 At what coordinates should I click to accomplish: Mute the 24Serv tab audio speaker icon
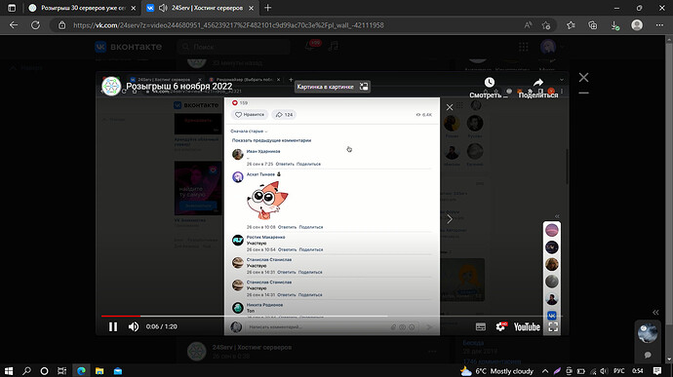pos(163,8)
